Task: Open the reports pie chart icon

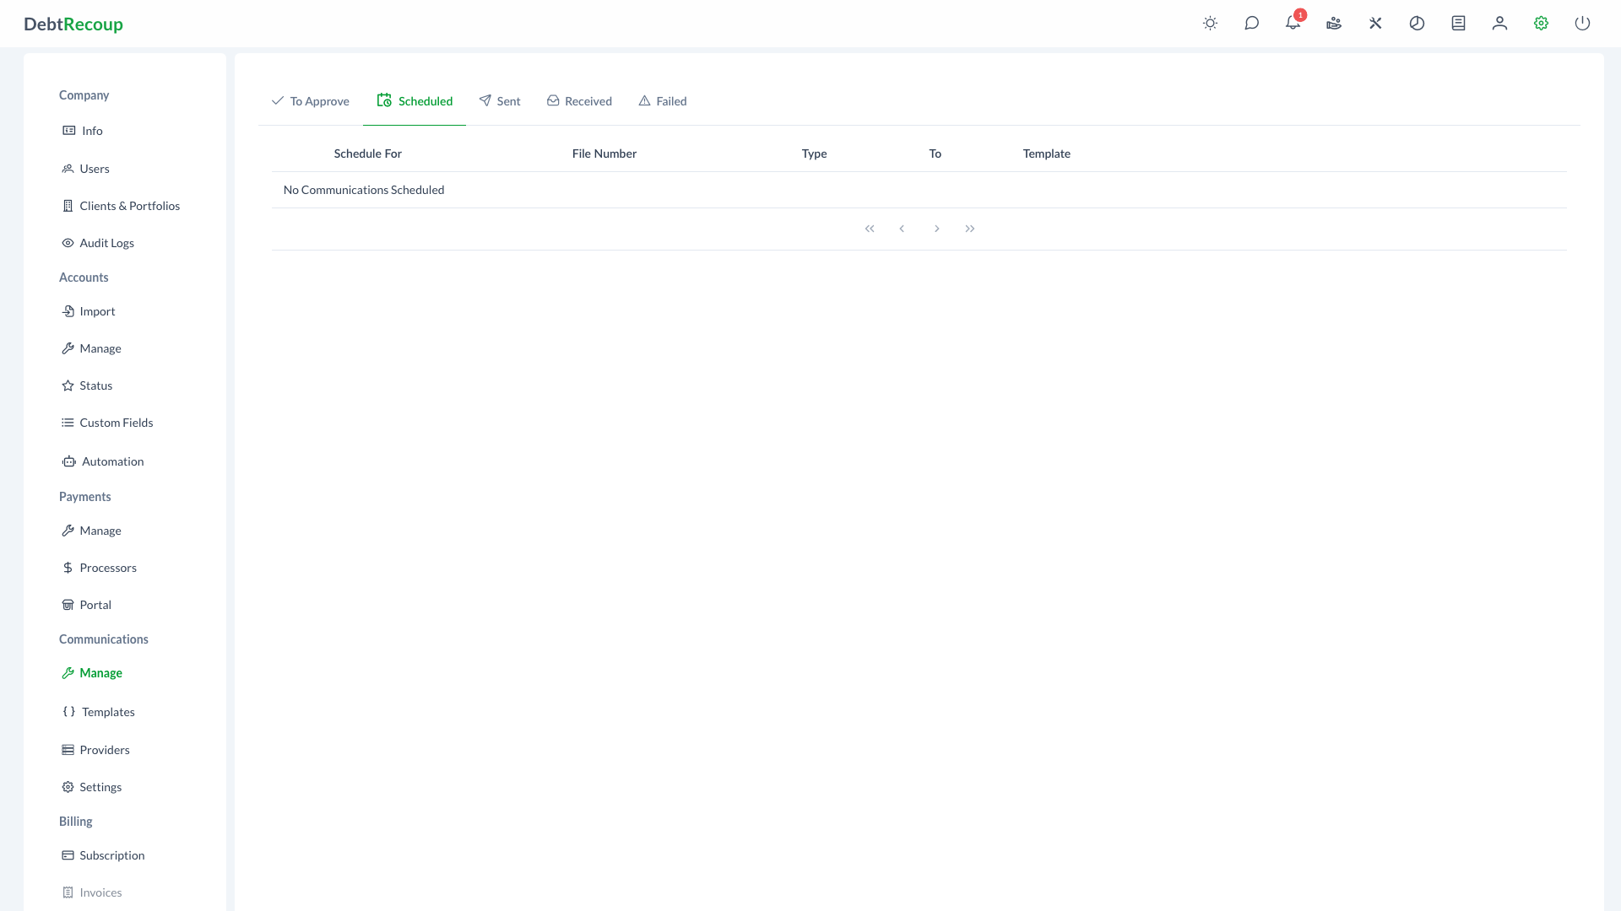Action: coord(1417,24)
